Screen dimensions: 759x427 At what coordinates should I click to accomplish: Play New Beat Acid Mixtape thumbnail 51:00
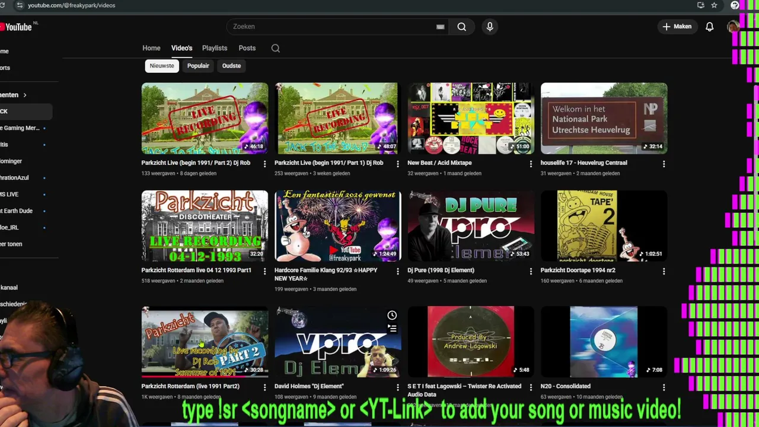(x=471, y=119)
